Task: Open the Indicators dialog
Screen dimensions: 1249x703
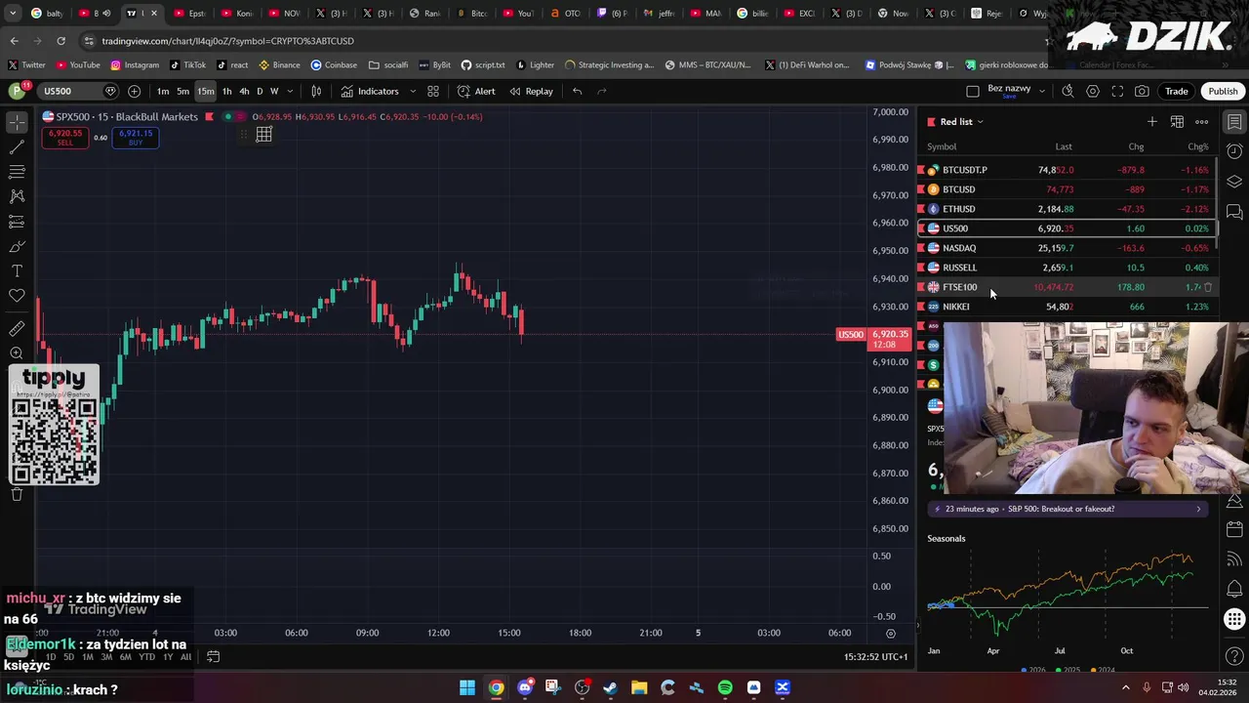Action: click(370, 91)
